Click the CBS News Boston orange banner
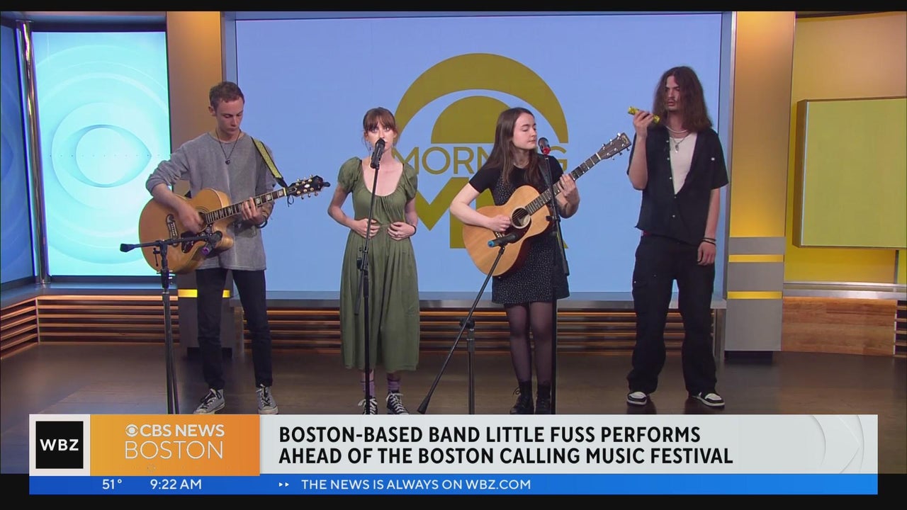Image resolution: width=907 pixels, height=510 pixels. coord(175,444)
